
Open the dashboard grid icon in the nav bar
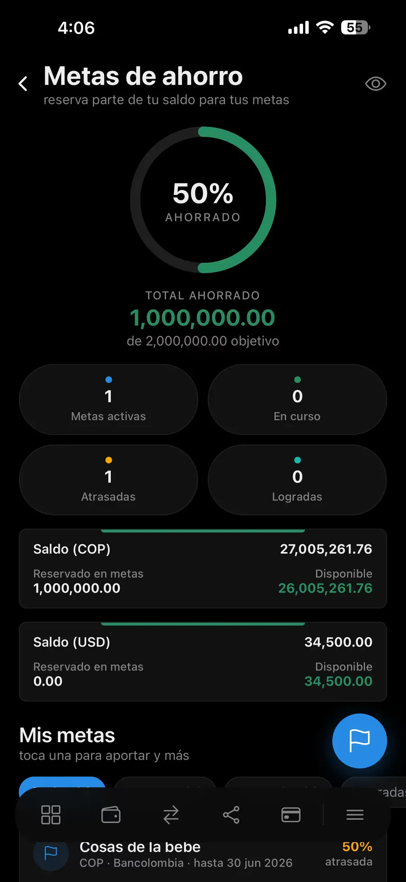(x=51, y=815)
